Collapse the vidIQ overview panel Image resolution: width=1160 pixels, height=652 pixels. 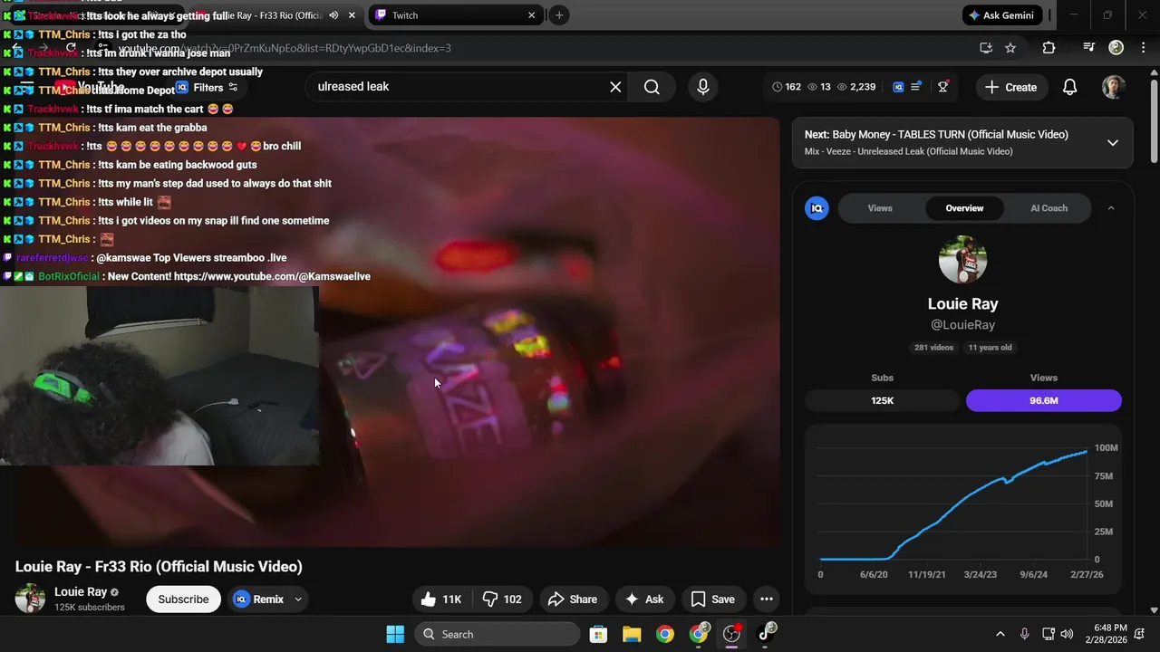click(x=1111, y=208)
